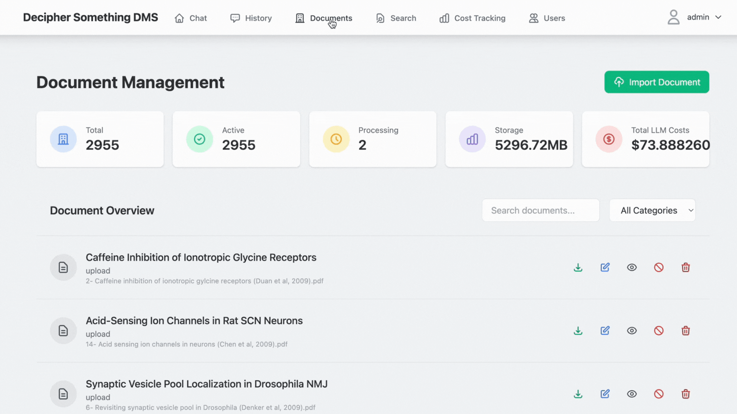
Task: Download the Synaptic Vesicle Pool document
Action: click(x=578, y=394)
